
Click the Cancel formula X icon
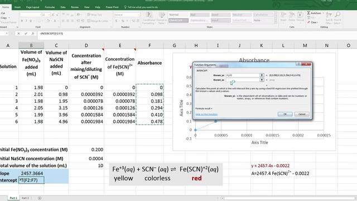click(18, 33)
